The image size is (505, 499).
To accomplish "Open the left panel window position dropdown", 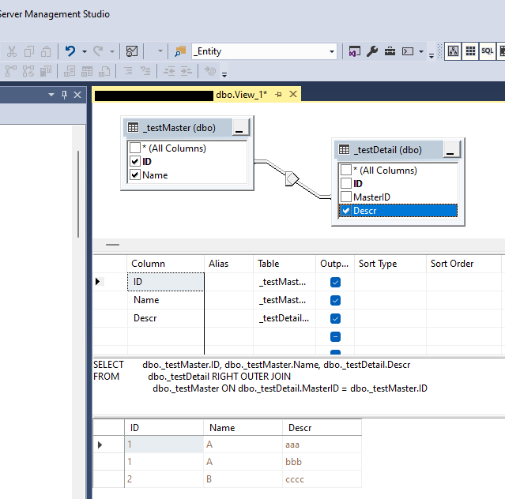I will pyautogui.click(x=51, y=95).
